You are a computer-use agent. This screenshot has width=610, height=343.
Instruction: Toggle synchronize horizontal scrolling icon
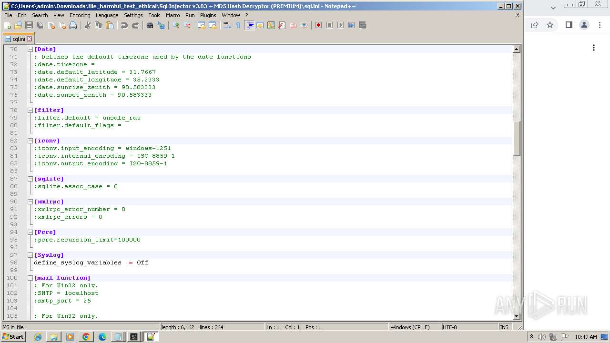click(213, 25)
